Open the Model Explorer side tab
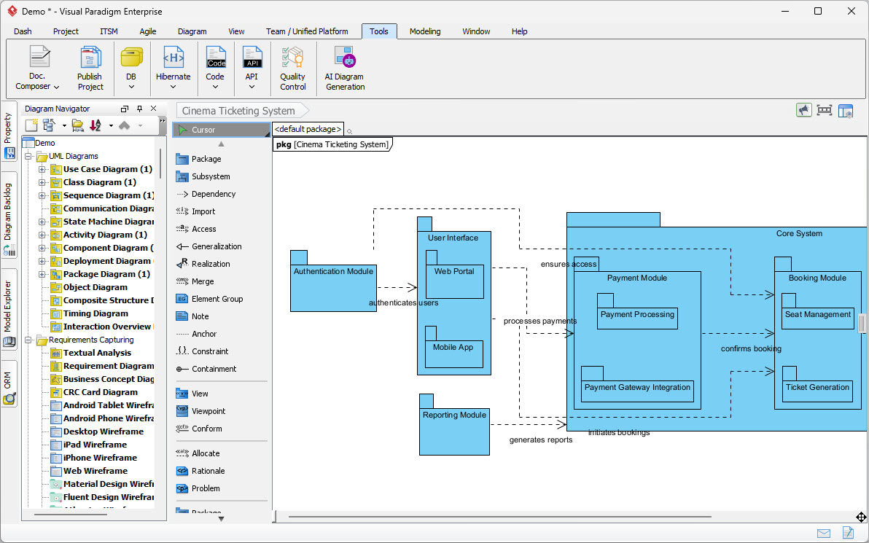 point(9,309)
